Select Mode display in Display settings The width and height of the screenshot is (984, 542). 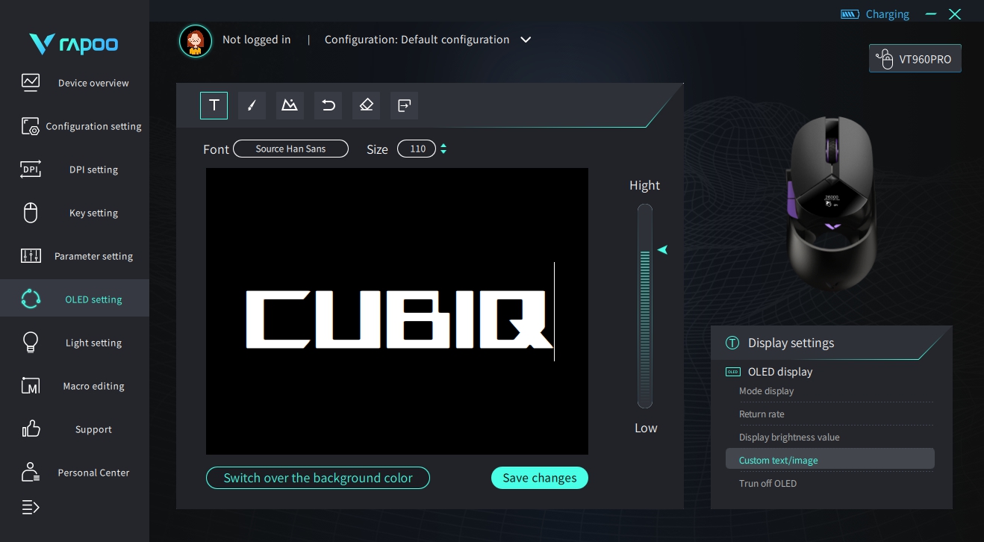766,391
